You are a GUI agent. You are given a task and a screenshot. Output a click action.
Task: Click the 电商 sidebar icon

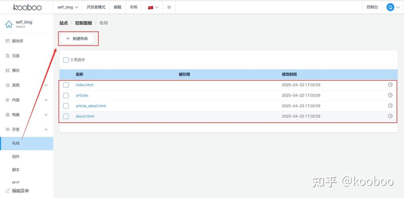coord(8,115)
